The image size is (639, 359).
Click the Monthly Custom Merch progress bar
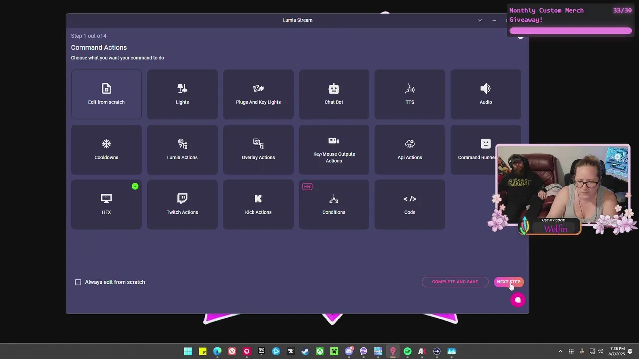tap(570, 31)
